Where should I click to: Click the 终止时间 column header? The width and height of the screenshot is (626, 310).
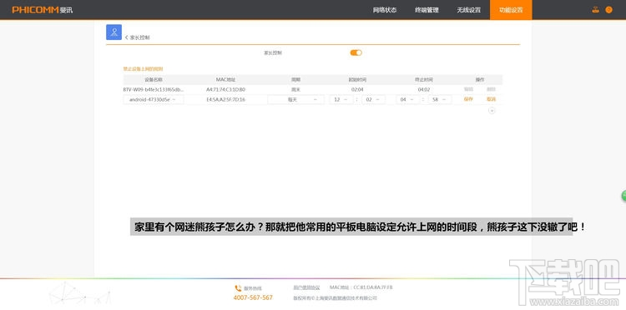[x=424, y=80]
